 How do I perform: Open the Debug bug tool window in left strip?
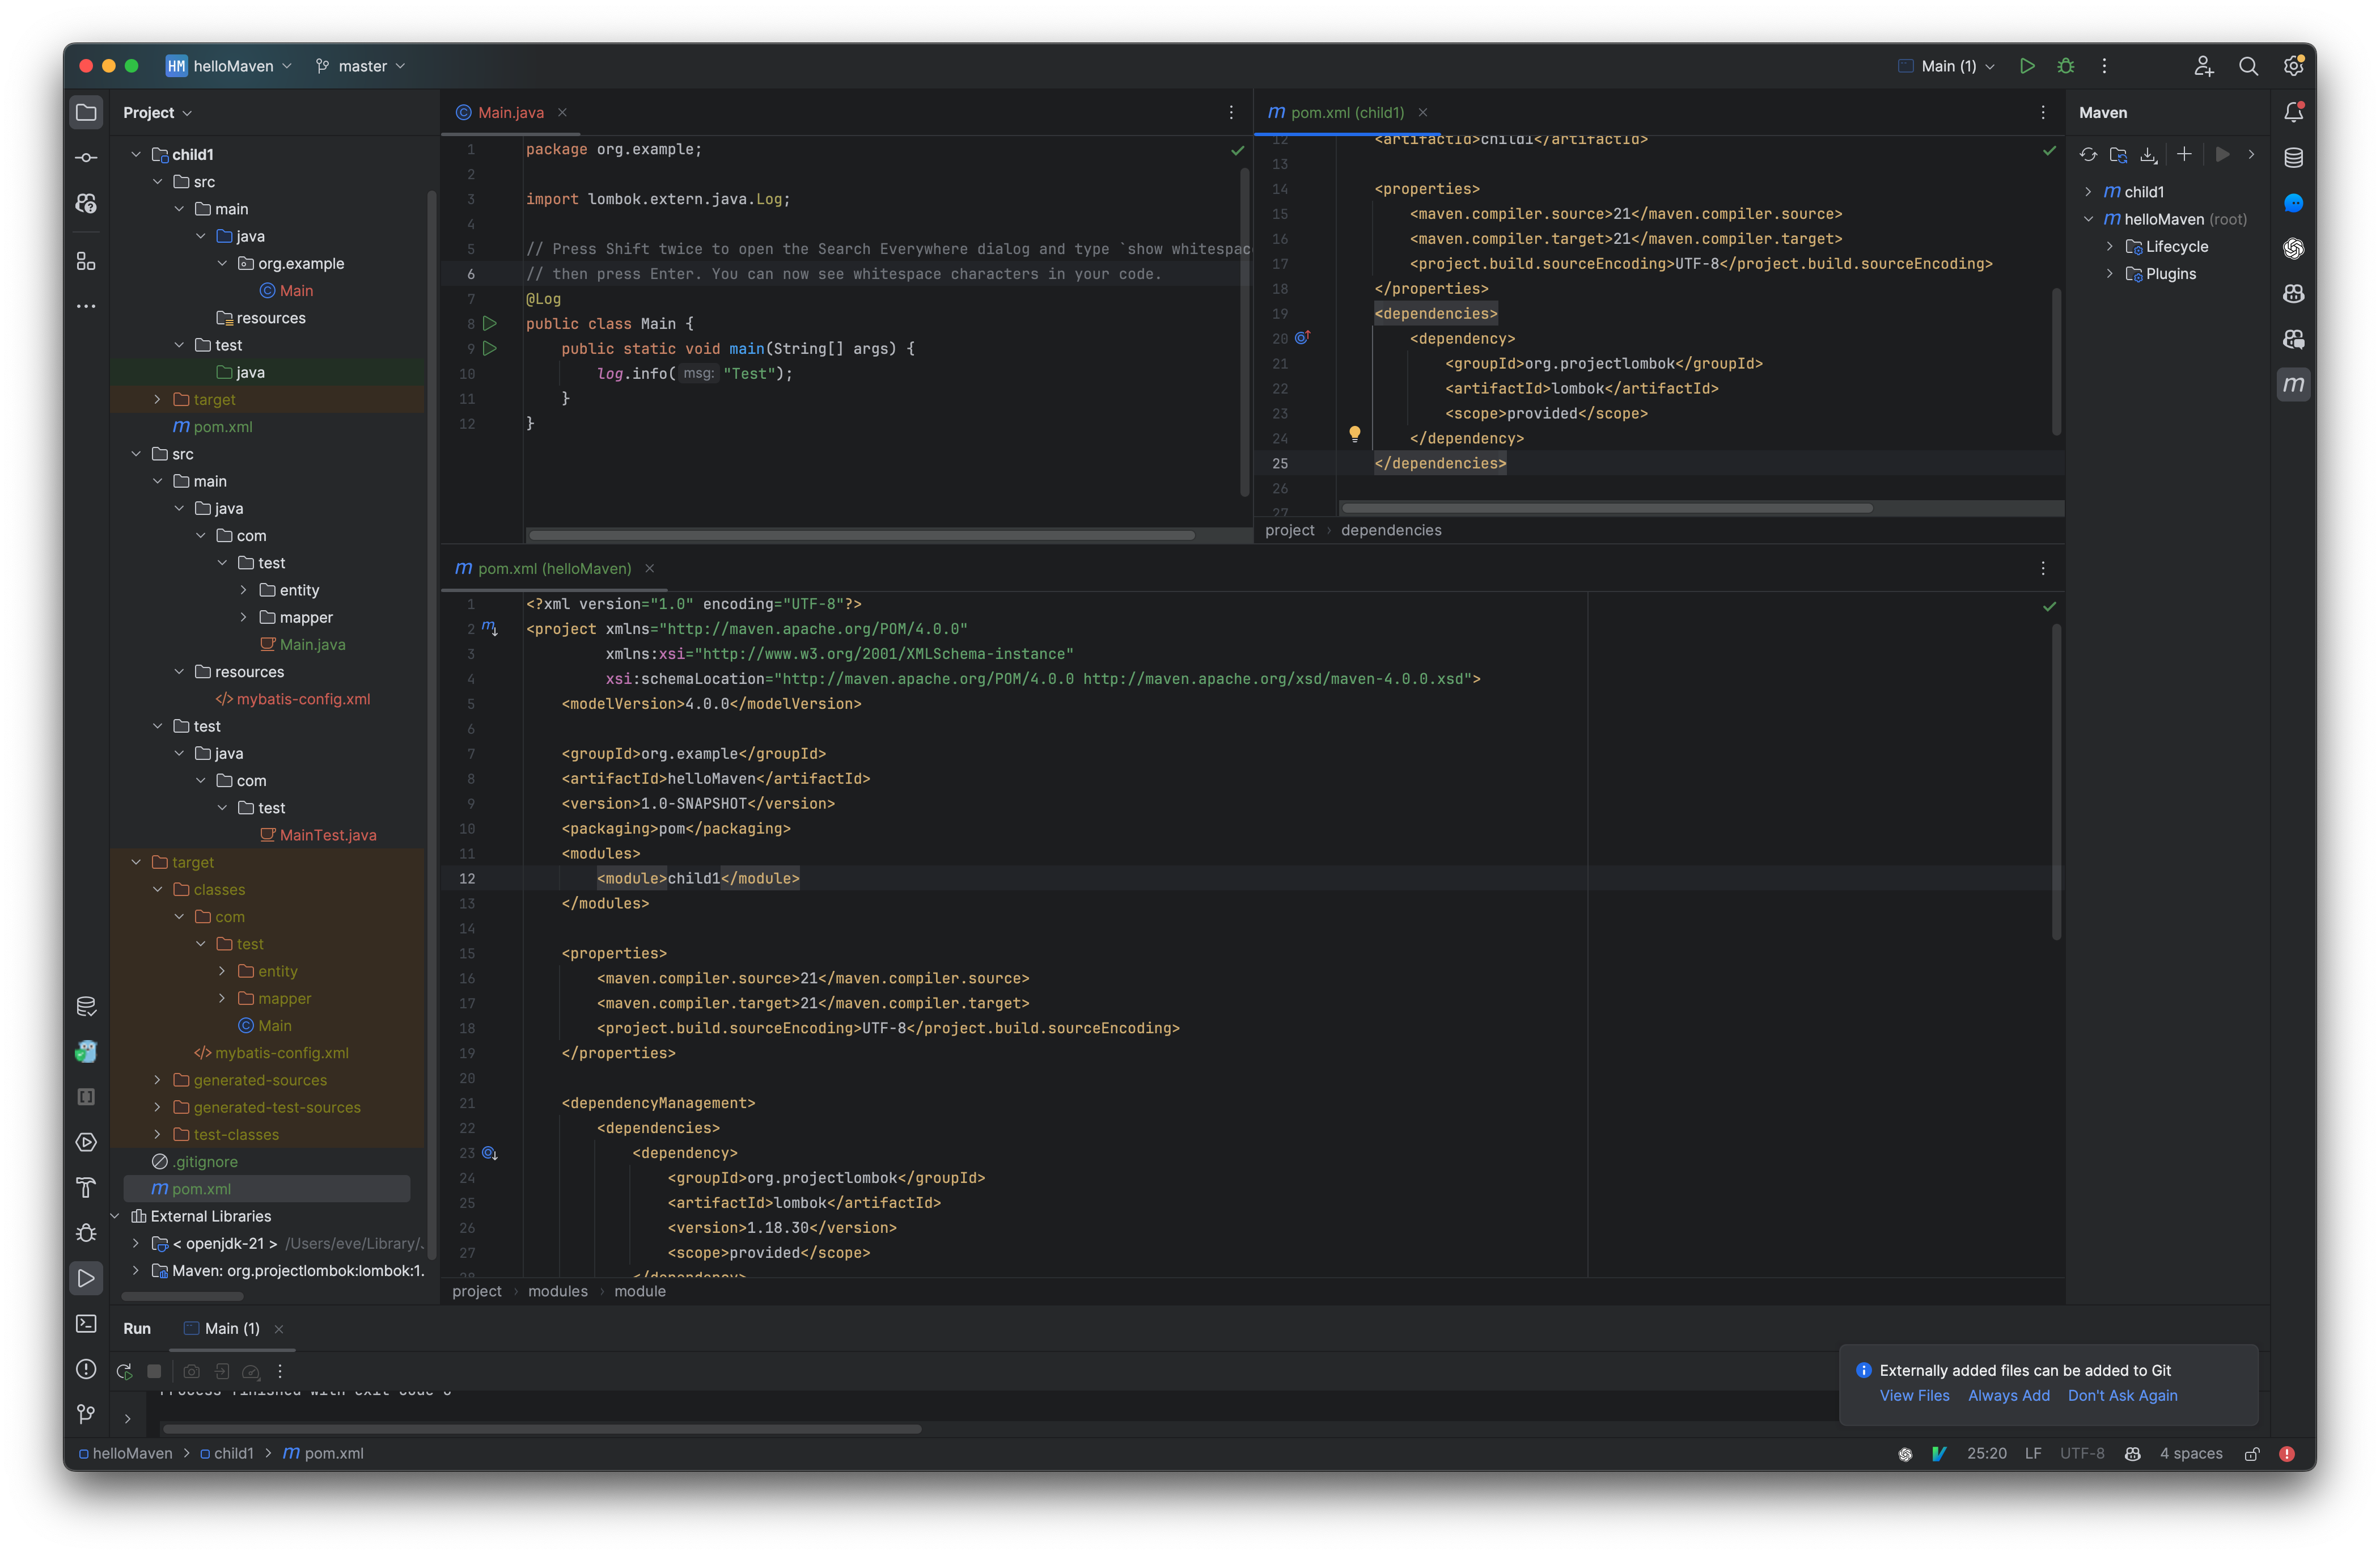click(x=87, y=1232)
